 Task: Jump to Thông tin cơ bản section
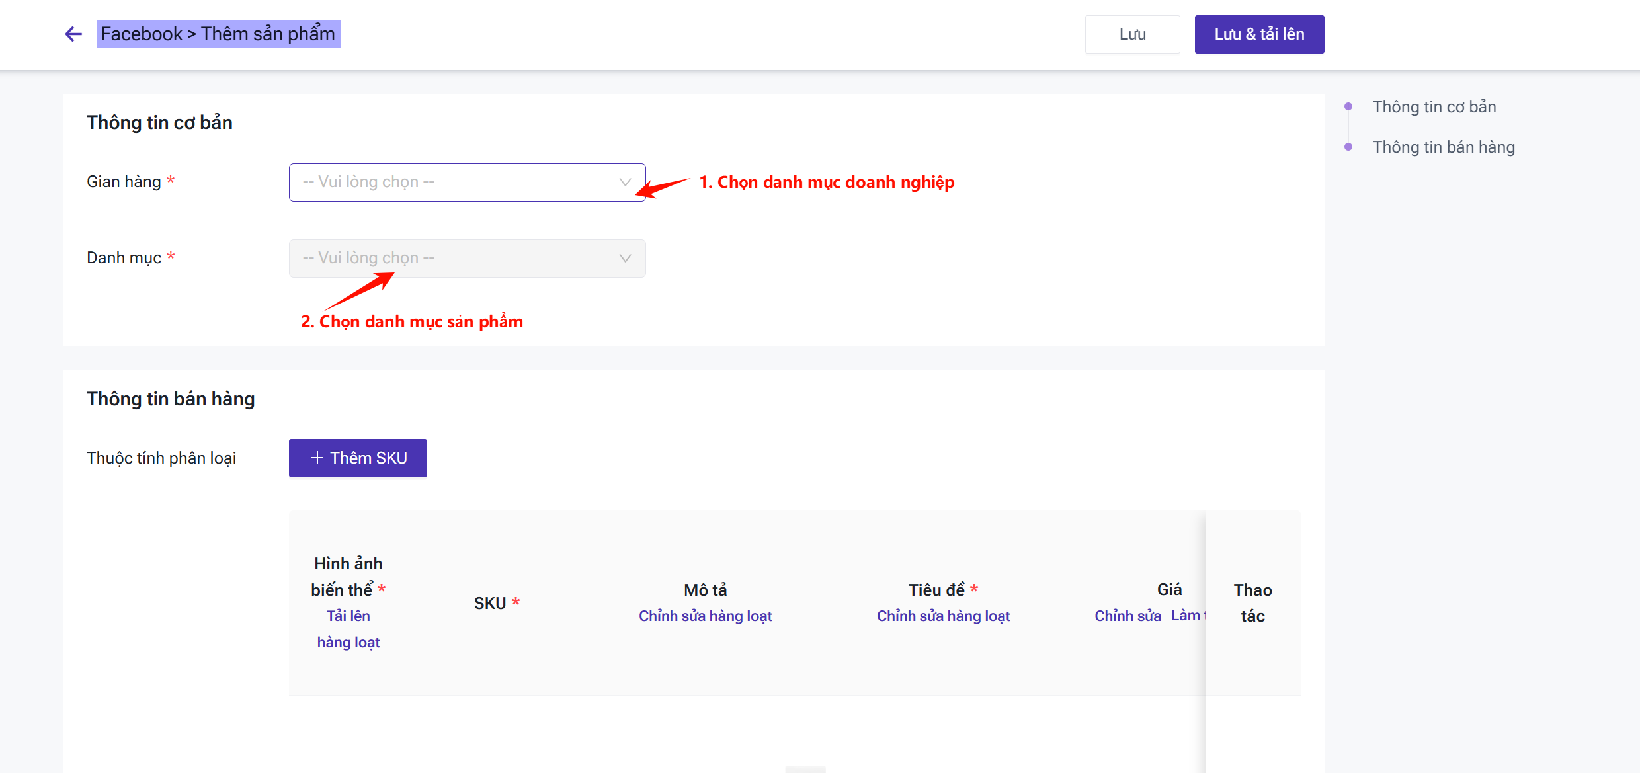coord(1434,107)
